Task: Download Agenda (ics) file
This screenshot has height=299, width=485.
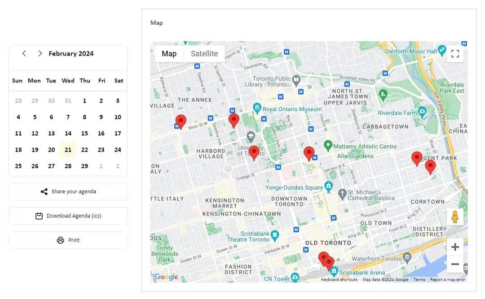Action: (x=68, y=216)
